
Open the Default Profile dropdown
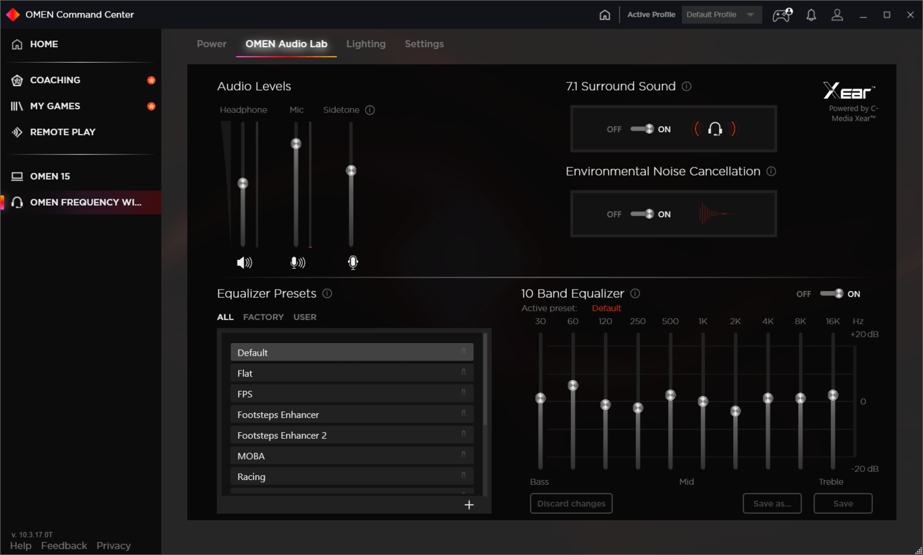(x=722, y=14)
